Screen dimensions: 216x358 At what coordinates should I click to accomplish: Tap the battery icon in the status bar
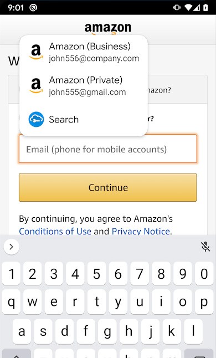click(205, 8)
